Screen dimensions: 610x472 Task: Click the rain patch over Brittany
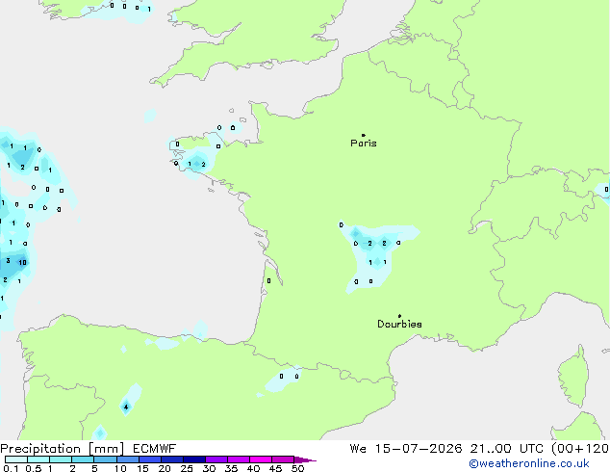(x=194, y=158)
